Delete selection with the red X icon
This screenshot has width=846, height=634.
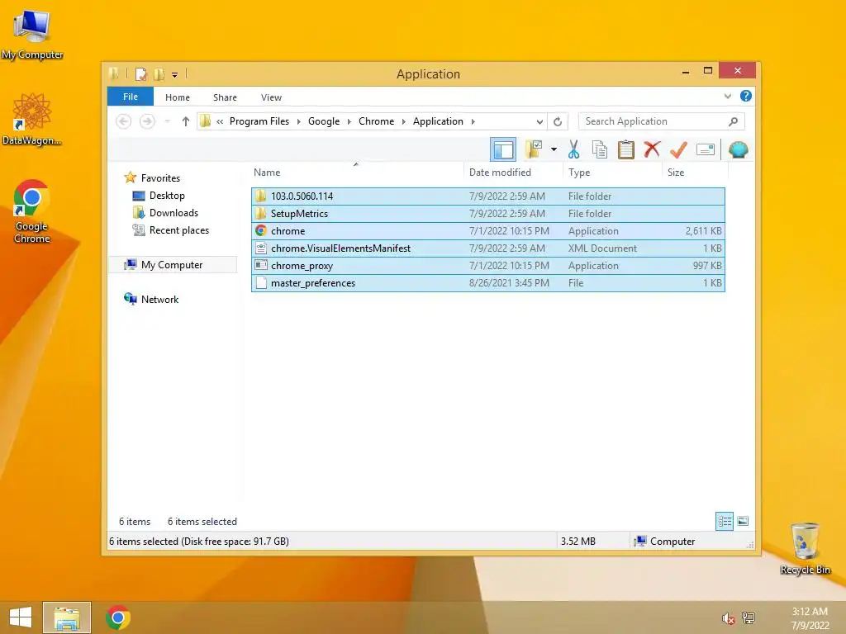click(x=652, y=149)
